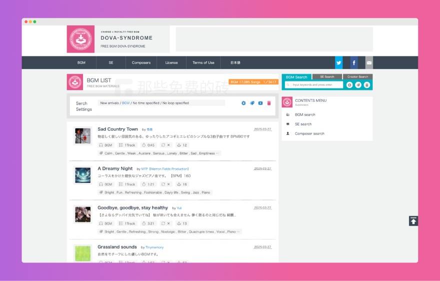Open the Facebook share icon
This screenshot has width=440, height=281.
[x=354, y=62]
